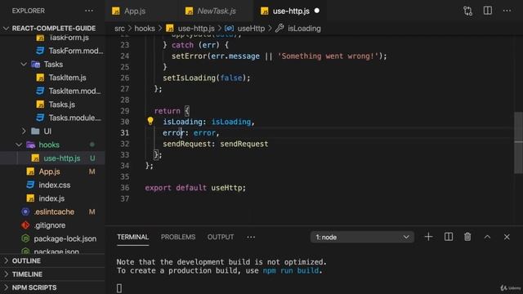This screenshot has width=523, height=294.
Task: Split the editor with the split icon
Action: click(488, 11)
